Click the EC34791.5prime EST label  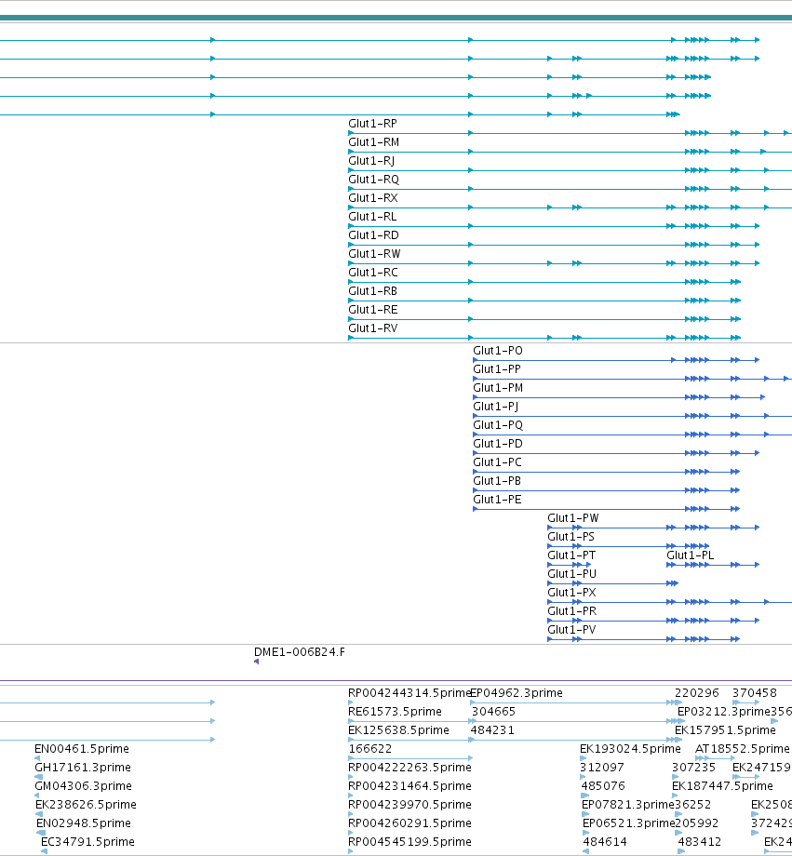(x=87, y=841)
